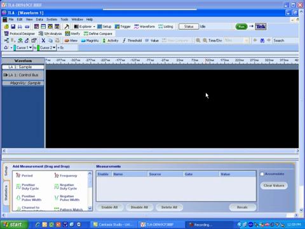Click the Save disk icon
305x229 pixels.
13,27
